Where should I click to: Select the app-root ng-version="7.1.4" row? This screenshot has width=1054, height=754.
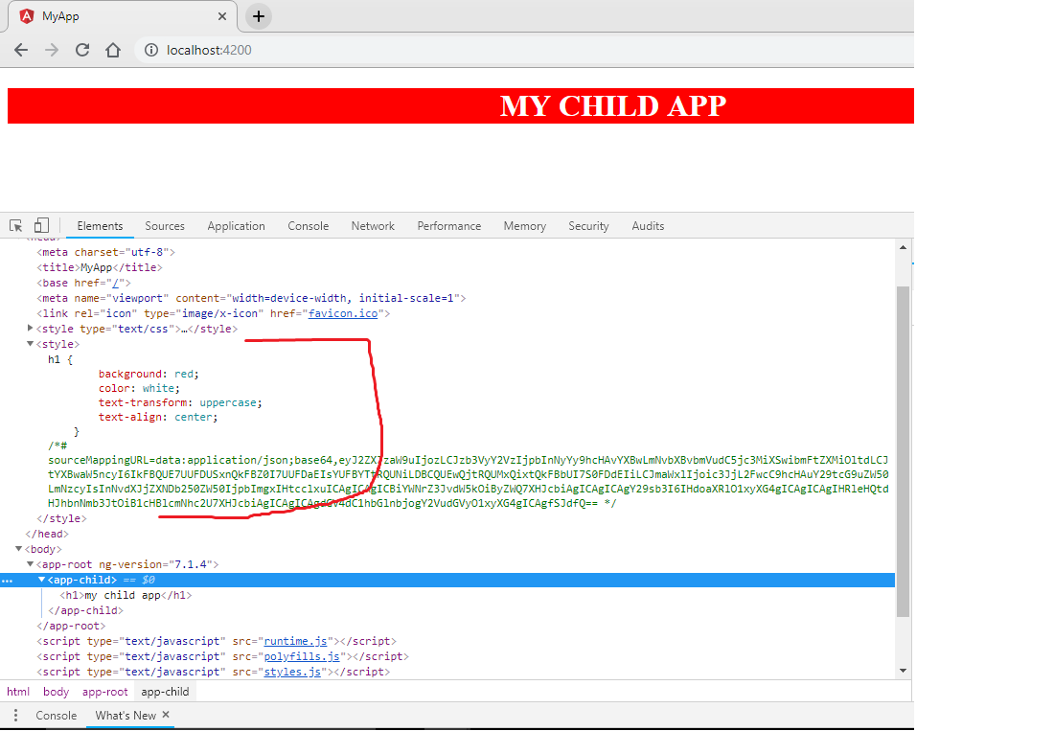[127, 564]
